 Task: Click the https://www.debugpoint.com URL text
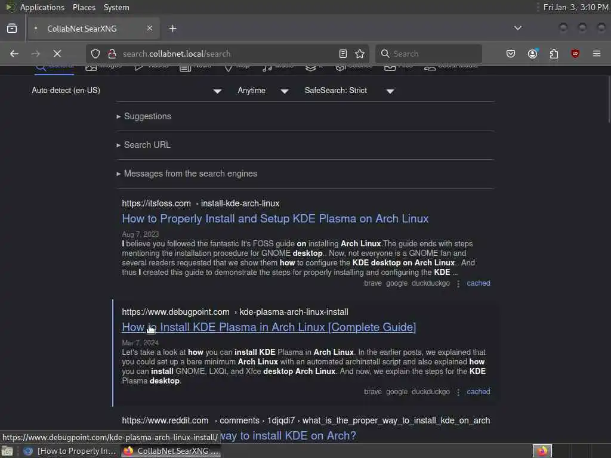coord(176,312)
